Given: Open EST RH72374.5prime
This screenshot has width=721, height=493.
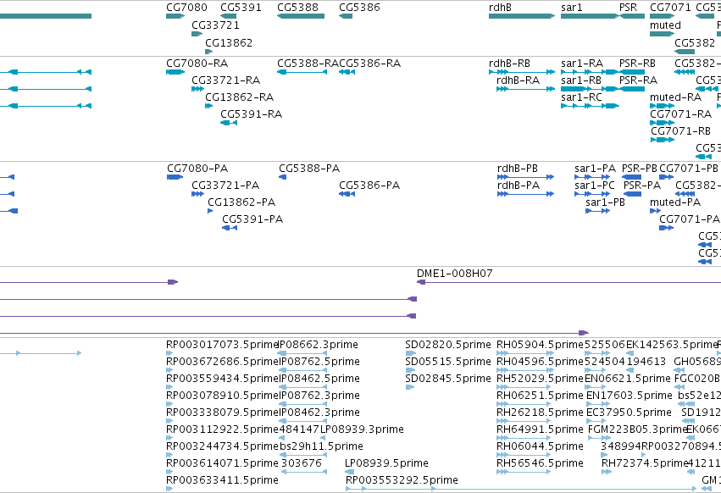Looking at the screenshot, I should pos(645,463).
